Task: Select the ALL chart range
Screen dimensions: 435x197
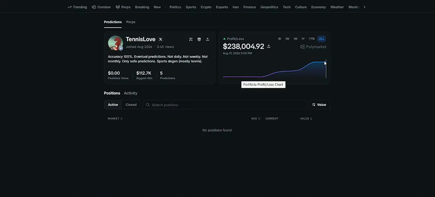Action: coord(322,39)
